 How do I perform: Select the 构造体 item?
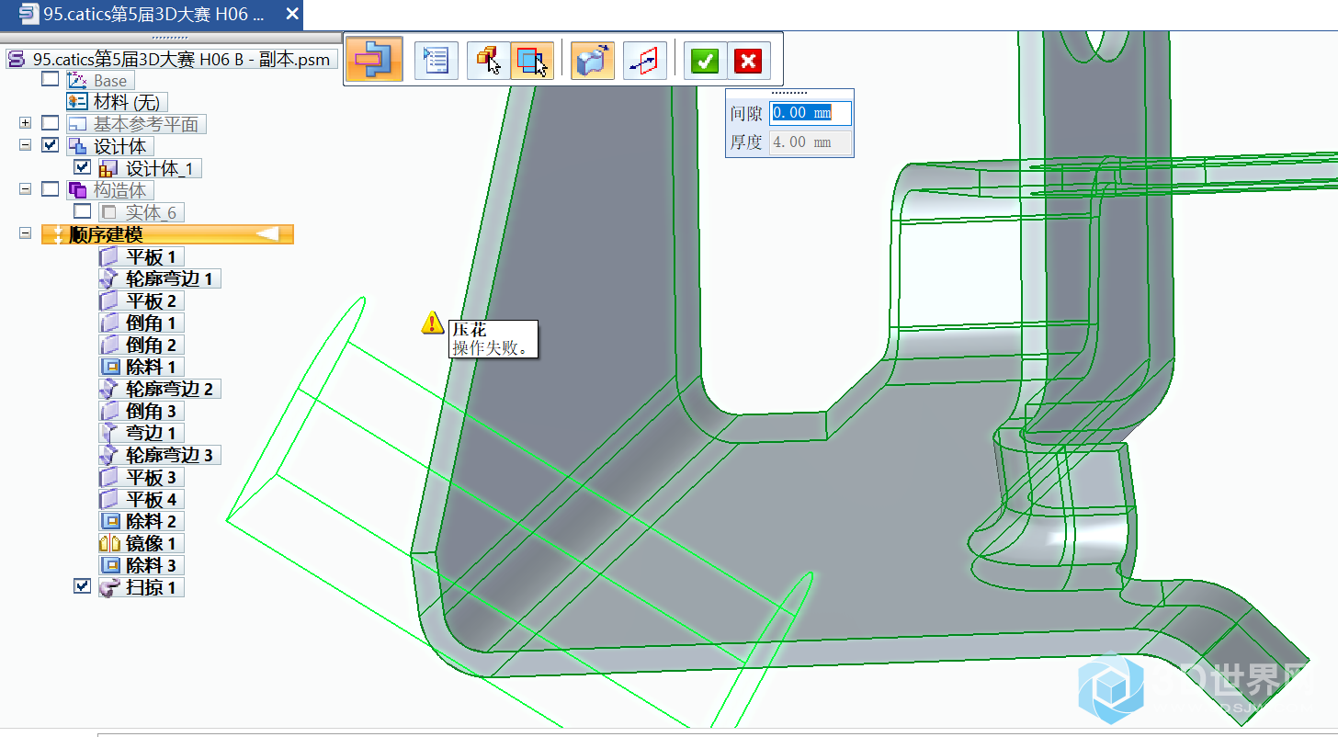[x=110, y=190]
